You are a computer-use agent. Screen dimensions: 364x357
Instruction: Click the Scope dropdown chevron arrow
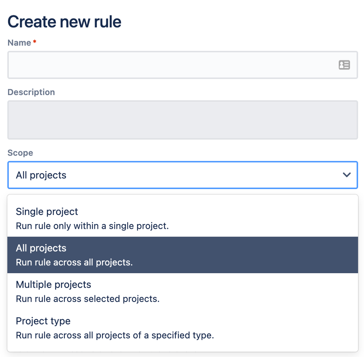coord(347,175)
